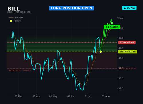Click the 42.5 price axis label
Viewport: 143px width, 104px height.
point(121,48)
